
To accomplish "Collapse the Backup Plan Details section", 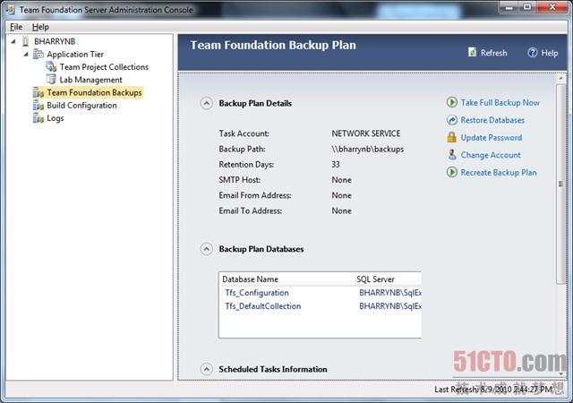I will point(207,104).
